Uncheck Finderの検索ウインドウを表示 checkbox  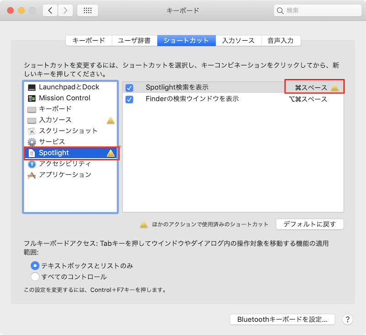point(129,99)
